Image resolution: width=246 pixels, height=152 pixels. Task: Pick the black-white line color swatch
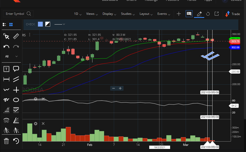tap(48, 24)
